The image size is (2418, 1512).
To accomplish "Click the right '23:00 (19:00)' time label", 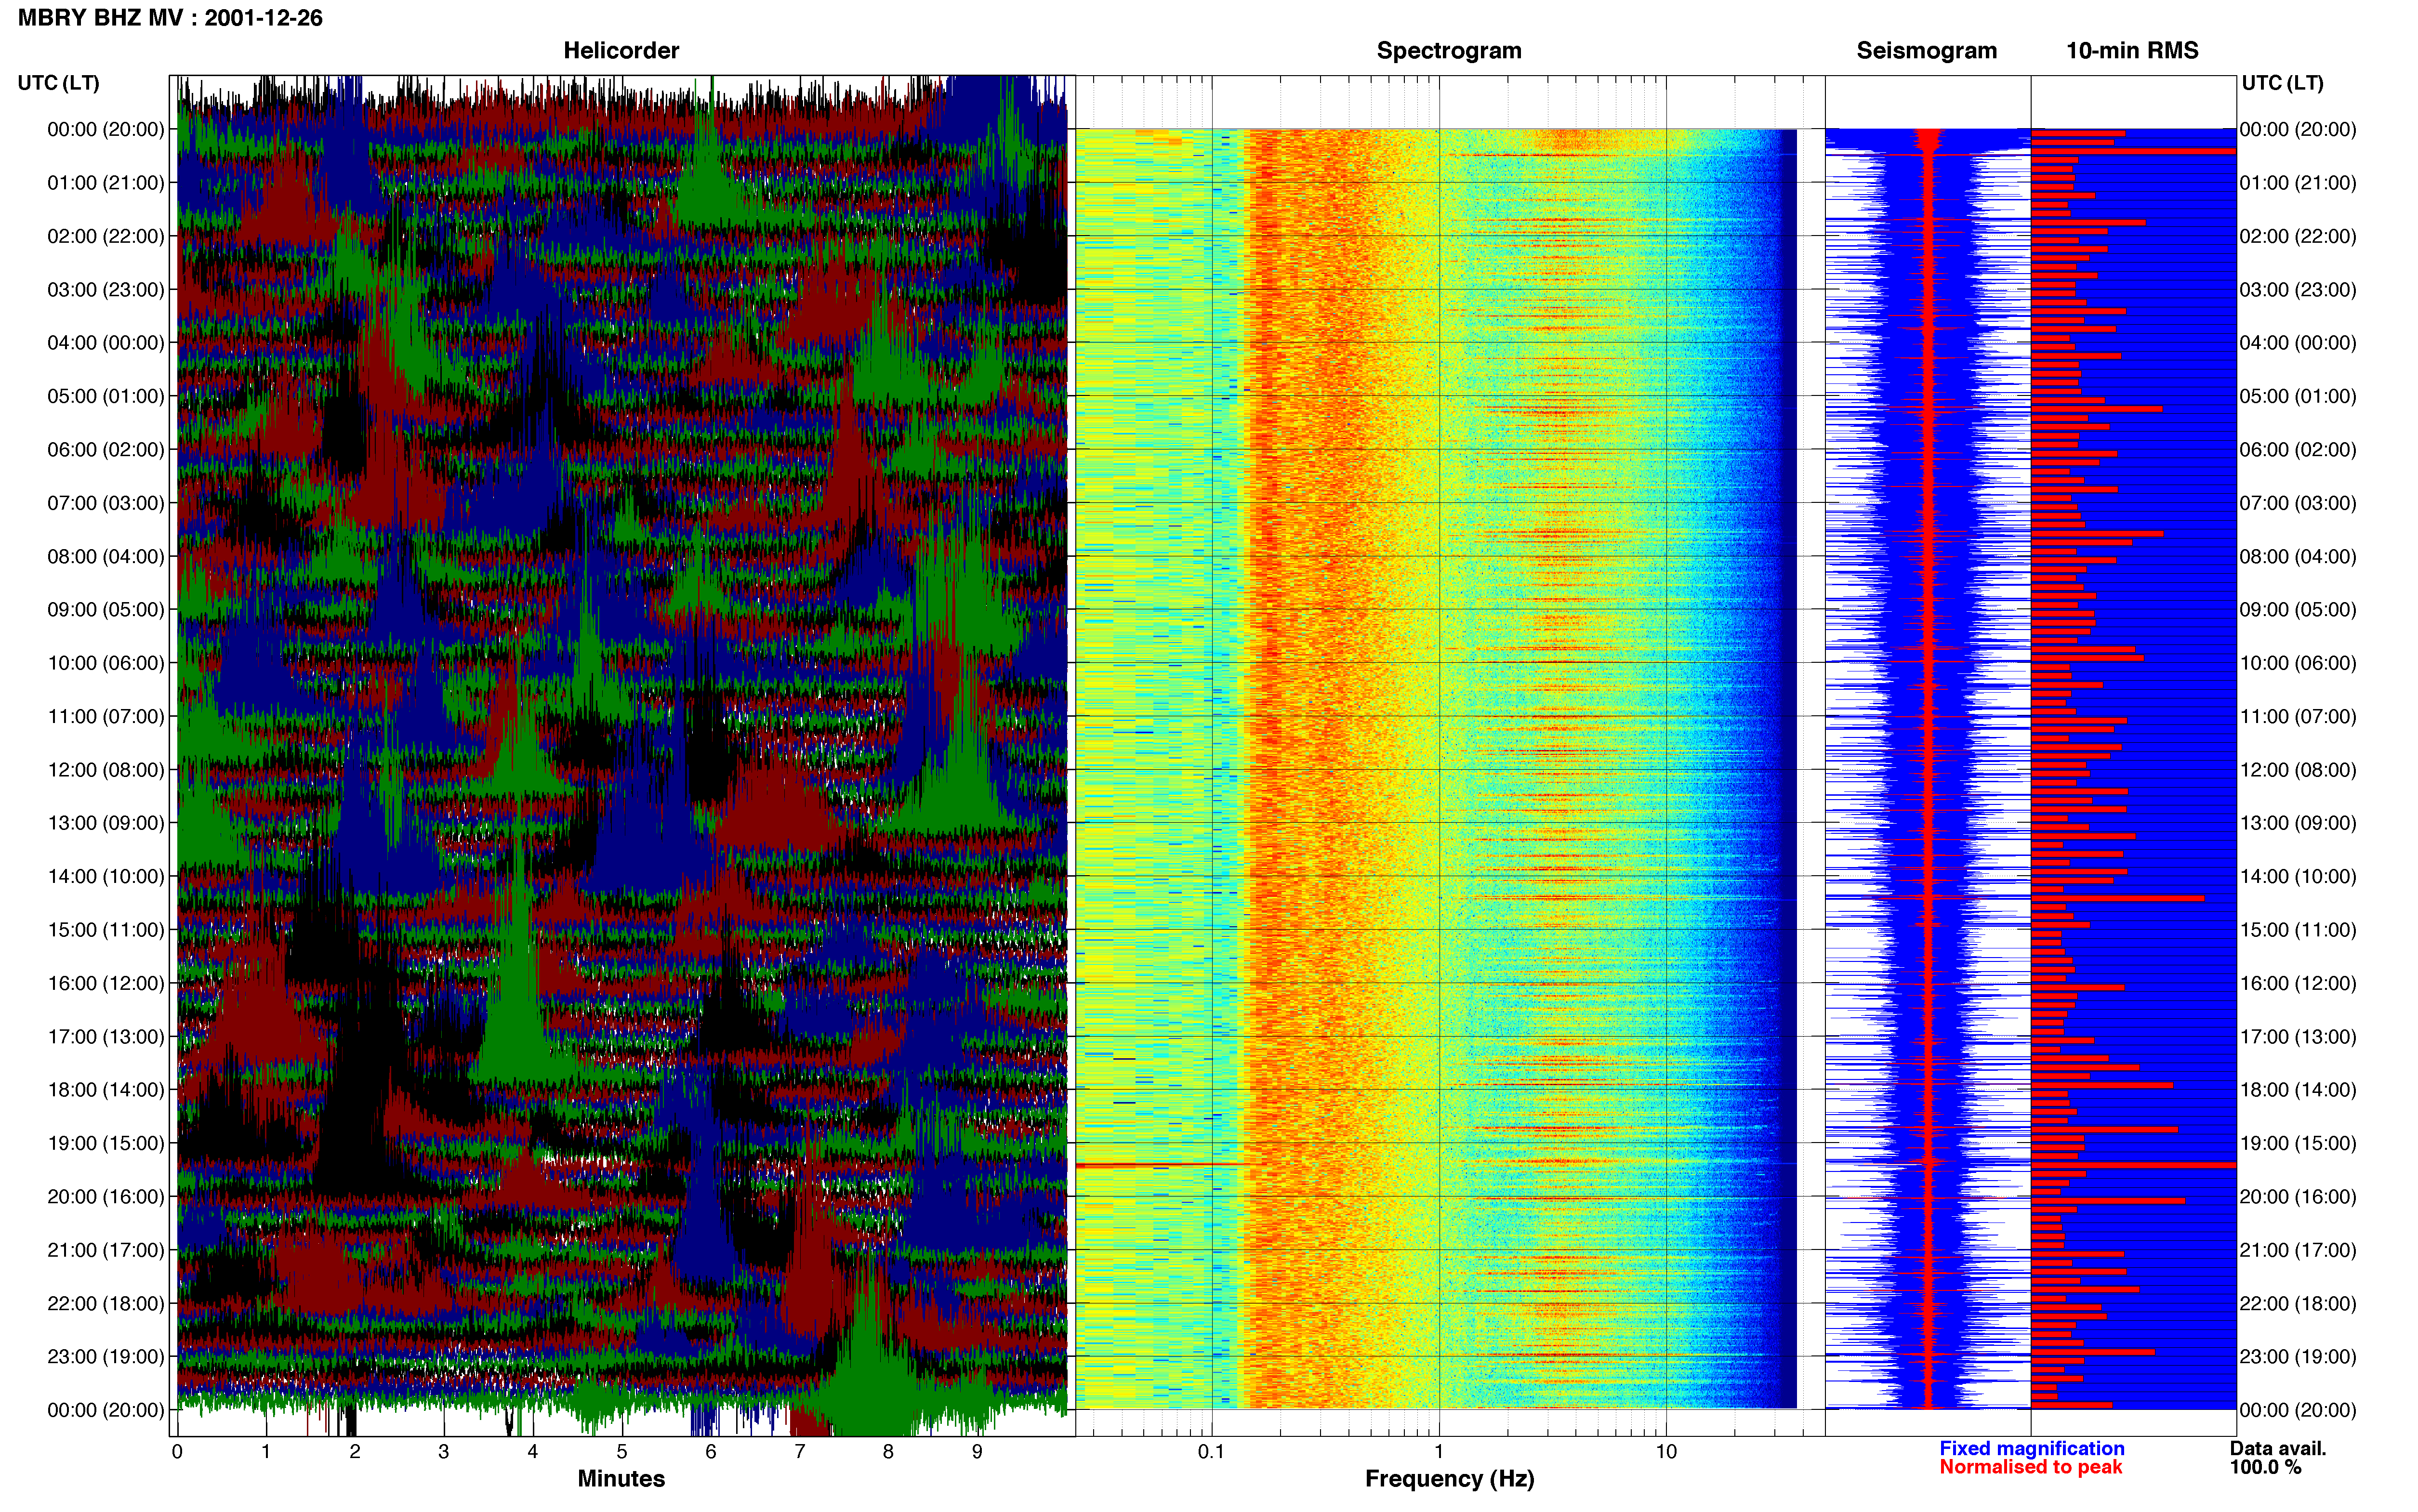I will [x=2298, y=1357].
